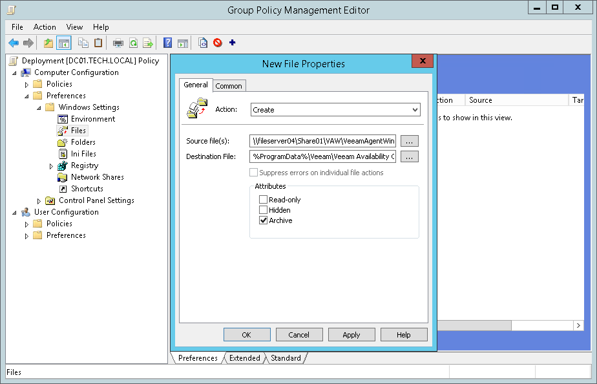Open the Action dropdown showing Create
Image resolution: width=597 pixels, height=384 pixels.
(x=414, y=109)
